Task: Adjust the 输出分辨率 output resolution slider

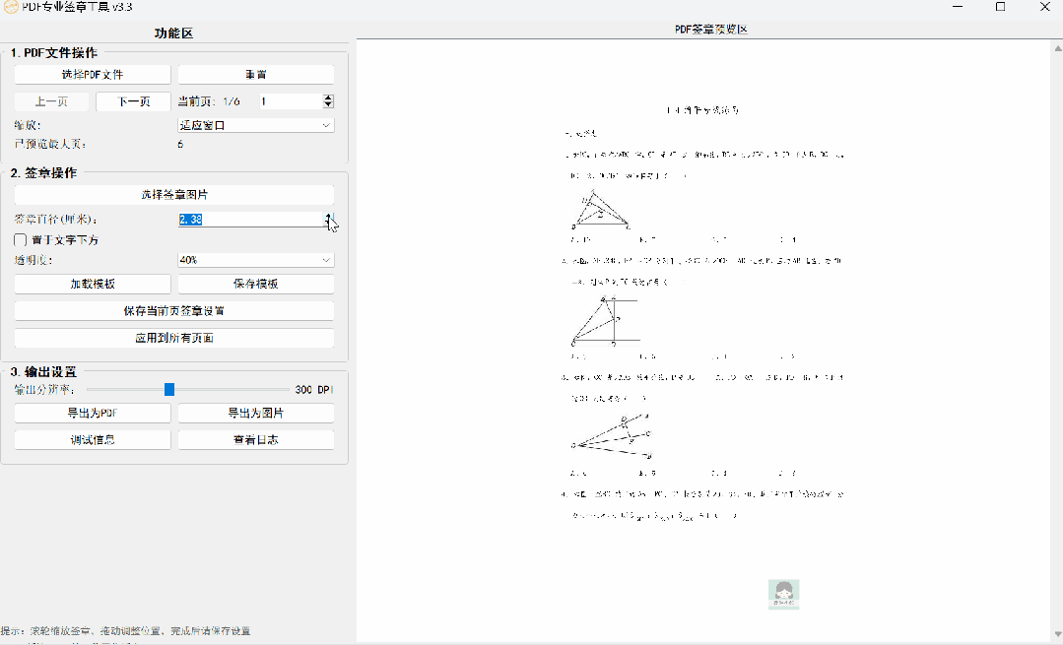Action: (168, 389)
